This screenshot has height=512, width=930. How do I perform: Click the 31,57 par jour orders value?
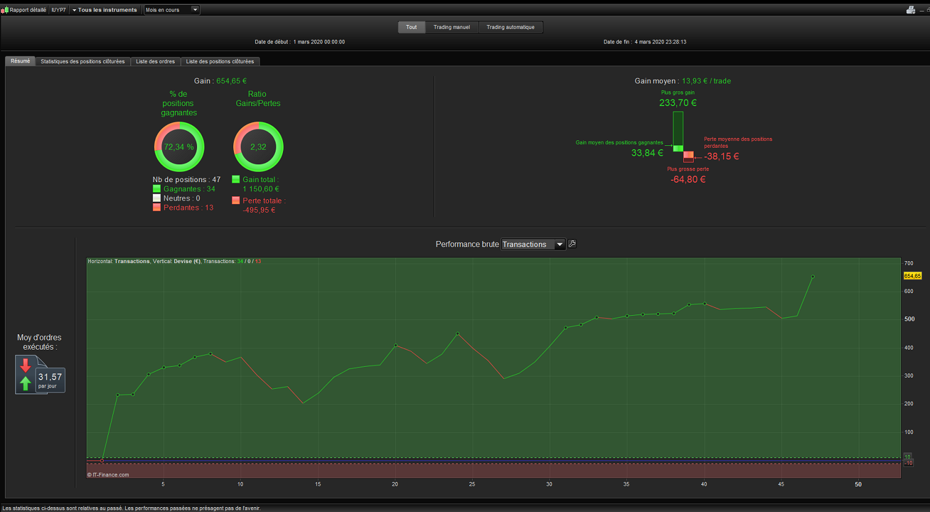pos(50,380)
